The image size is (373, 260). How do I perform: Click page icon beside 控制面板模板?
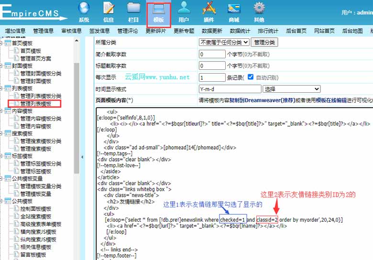[16, 209]
